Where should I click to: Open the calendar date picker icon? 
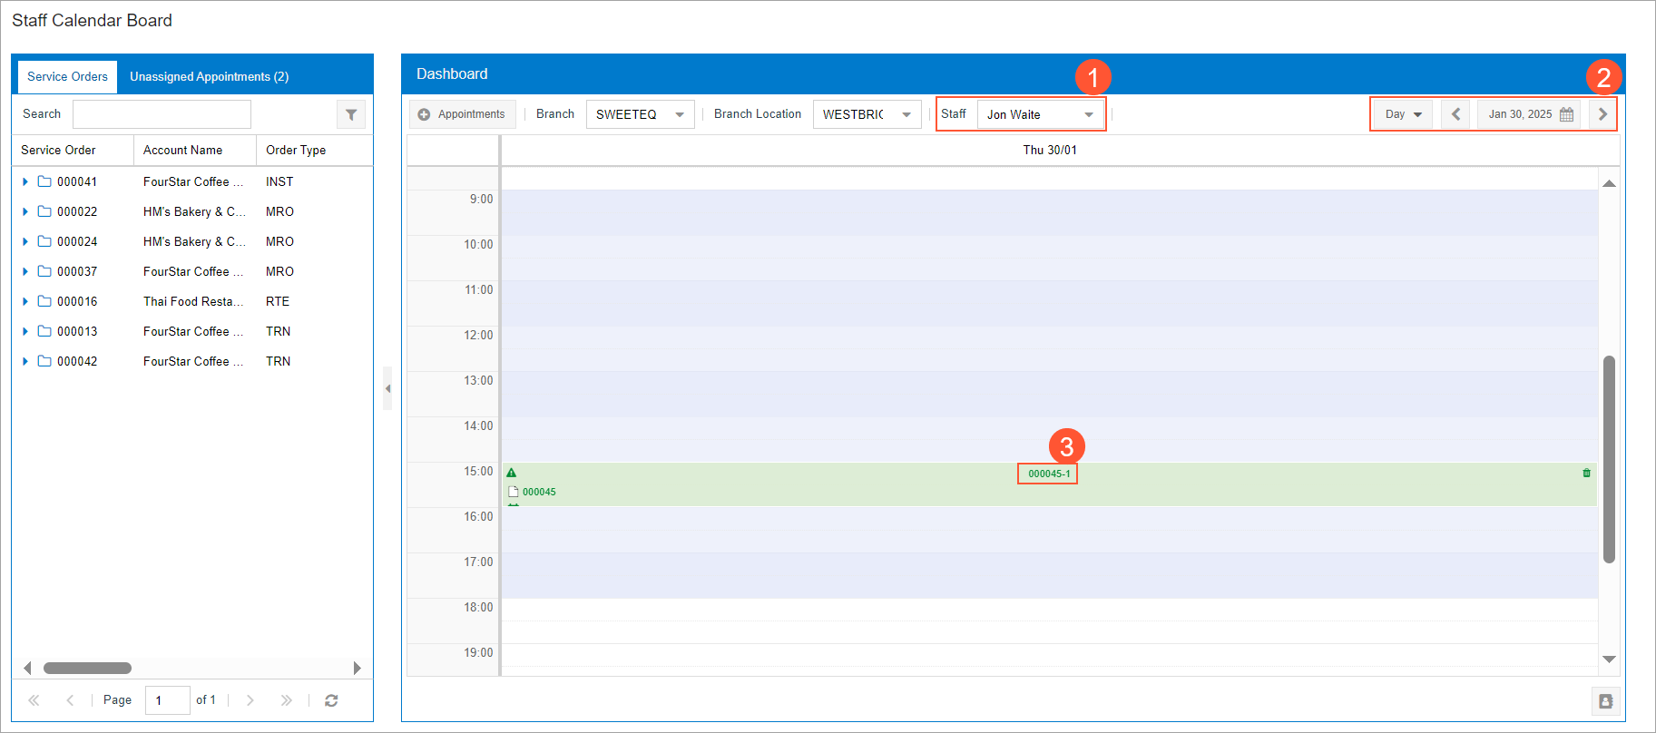(x=1566, y=114)
